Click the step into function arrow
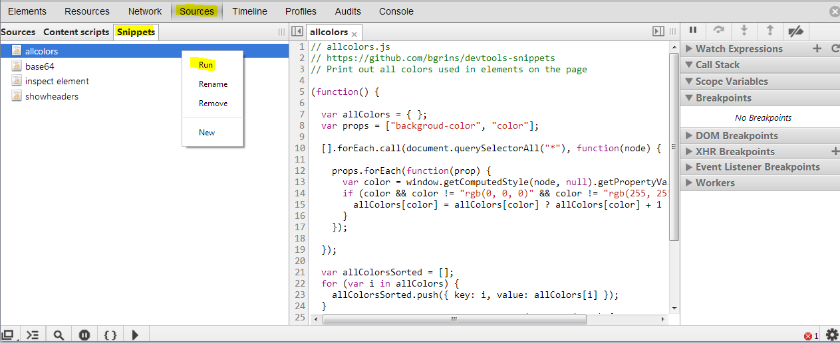The width and height of the screenshot is (840, 343). (x=744, y=31)
